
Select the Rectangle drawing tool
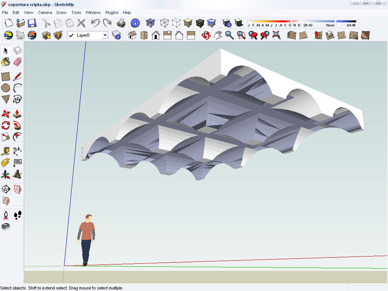tap(5, 76)
